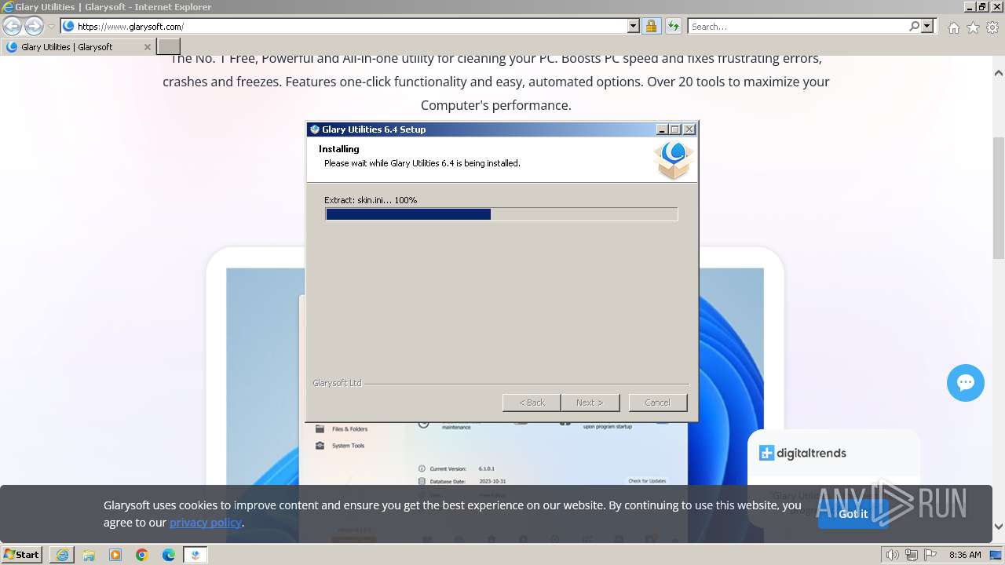Click the network tray icon
Image resolution: width=1005 pixels, height=565 pixels.
911,555
